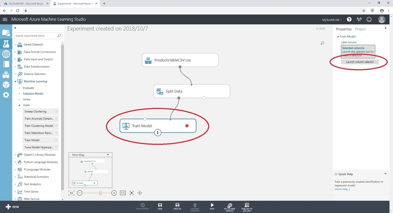Open the Mini Map dropdown
The width and height of the screenshot is (393, 213).
(108, 155)
